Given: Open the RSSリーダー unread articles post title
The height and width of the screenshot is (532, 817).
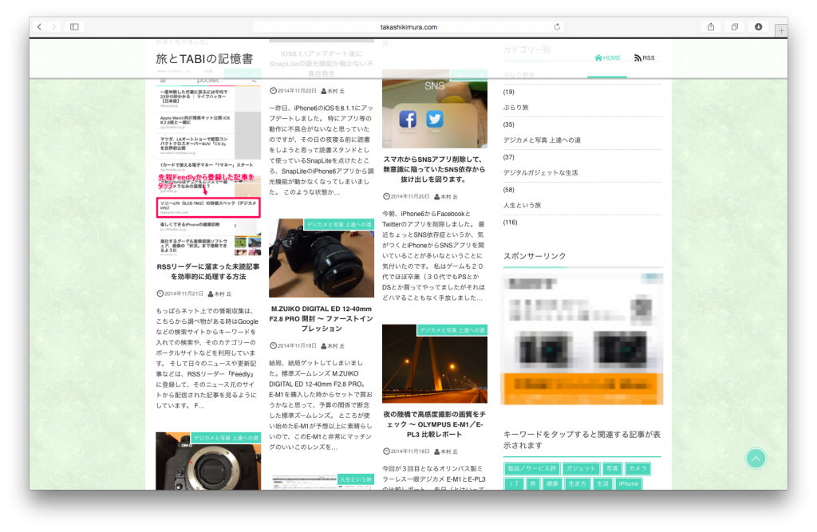Looking at the screenshot, I should pos(208,271).
